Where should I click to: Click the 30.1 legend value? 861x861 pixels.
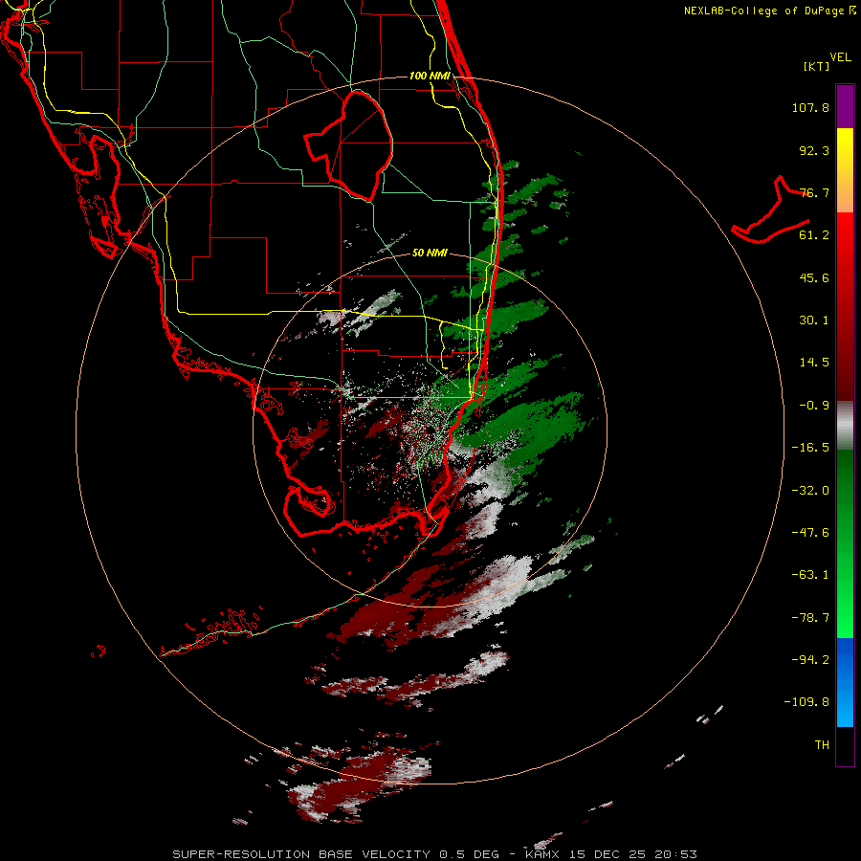[x=814, y=320]
